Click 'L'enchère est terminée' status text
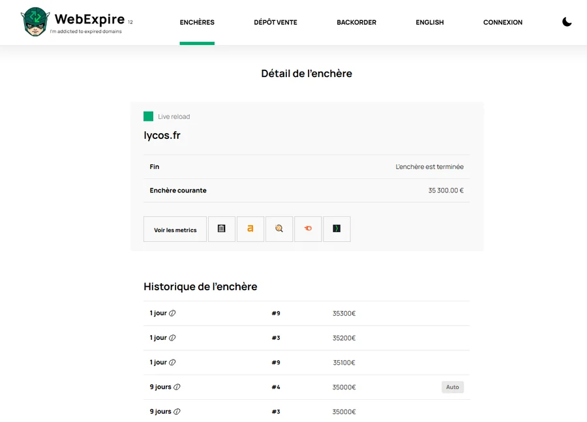The height and width of the screenshot is (422, 587). click(x=430, y=166)
